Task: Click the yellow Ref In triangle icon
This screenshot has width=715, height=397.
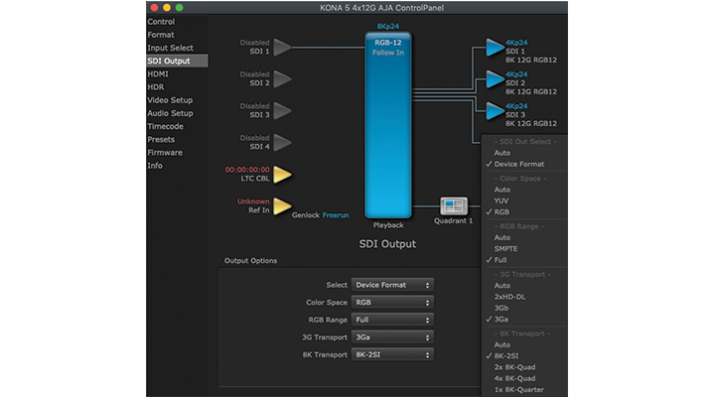Action: point(282,206)
